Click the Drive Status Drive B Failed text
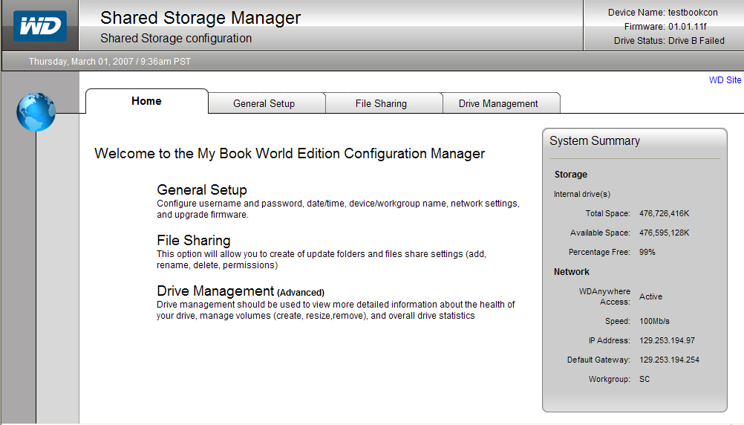Screen dimensions: 744x425 (669, 41)
